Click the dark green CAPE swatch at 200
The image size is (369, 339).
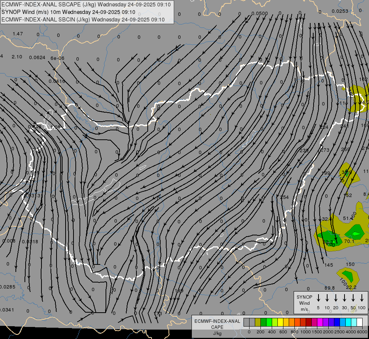tap(263, 322)
